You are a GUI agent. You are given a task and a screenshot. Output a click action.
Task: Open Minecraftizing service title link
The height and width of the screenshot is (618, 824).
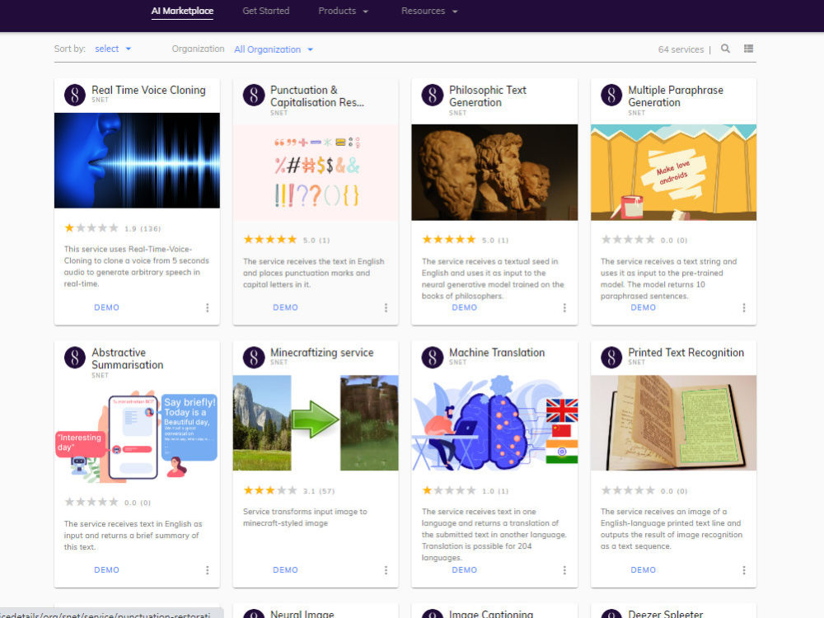[321, 352]
